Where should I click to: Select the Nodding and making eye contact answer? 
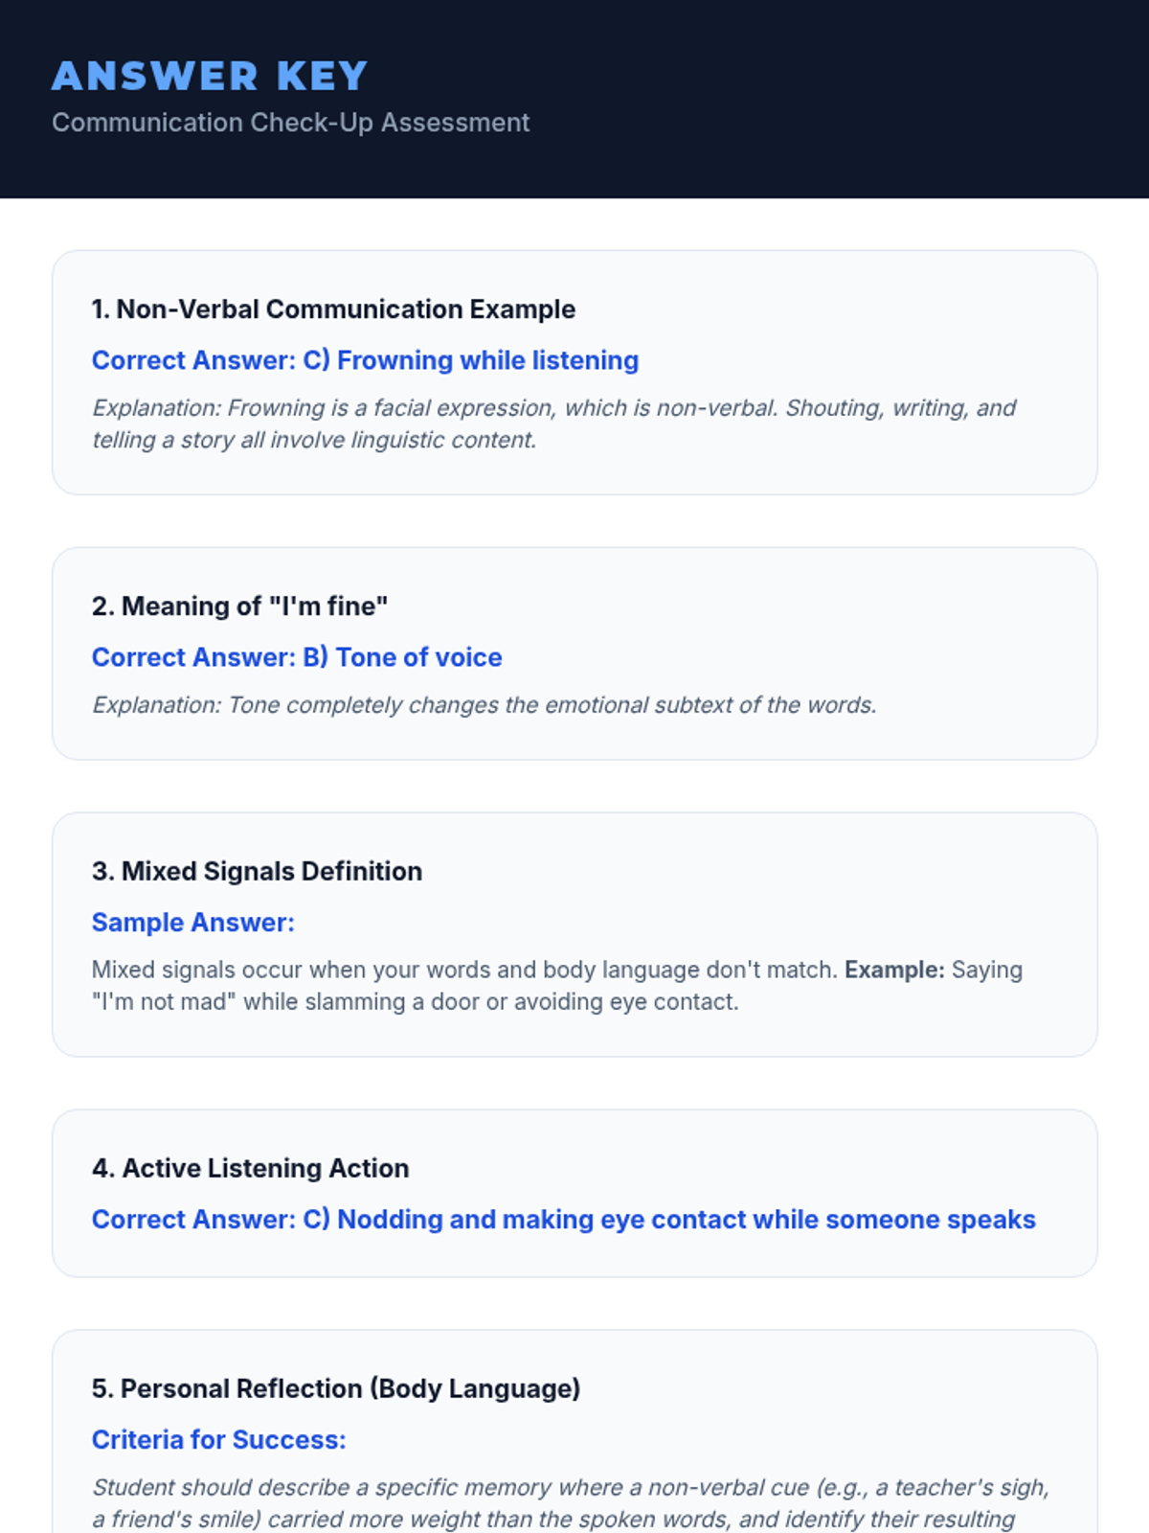pyautogui.click(x=563, y=1220)
